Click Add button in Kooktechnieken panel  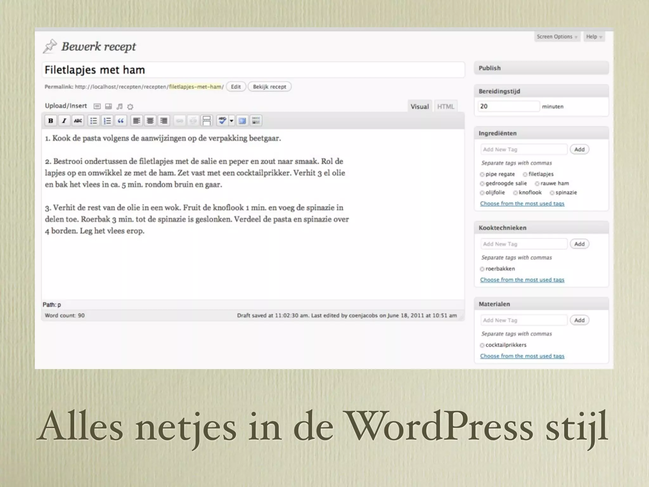pos(579,244)
